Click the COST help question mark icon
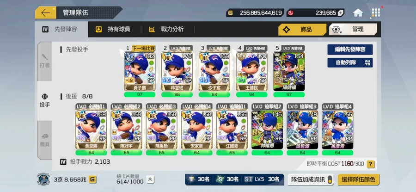The image size is (416, 192). click(x=370, y=164)
